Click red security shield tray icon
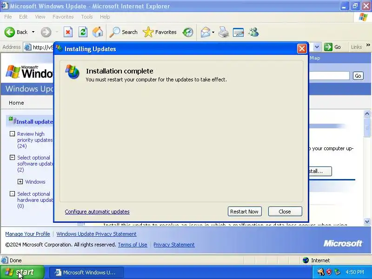The width and height of the screenshot is (372, 279). 329,272
